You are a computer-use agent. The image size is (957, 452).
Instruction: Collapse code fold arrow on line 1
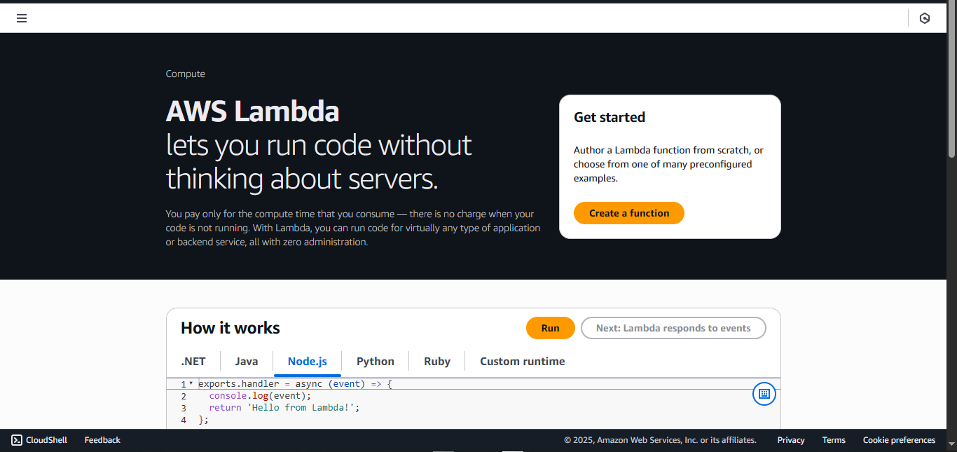[x=191, y=383]
